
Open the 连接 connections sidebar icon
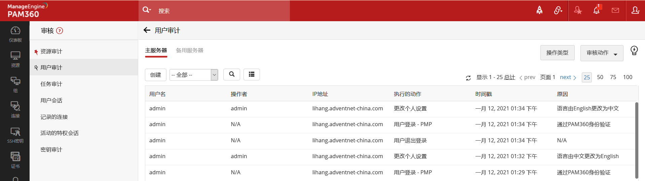click(x=15, y=110)
